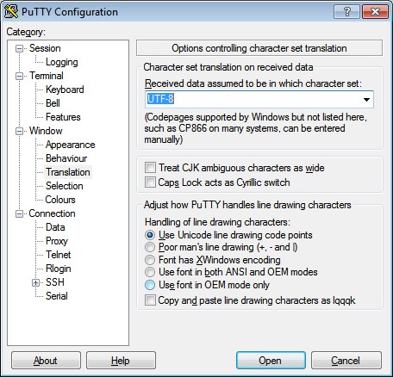Collapse the Window tree node
The width and height of the screenshot is (393, 377).
pyautogui.click(x=19, y=131)
